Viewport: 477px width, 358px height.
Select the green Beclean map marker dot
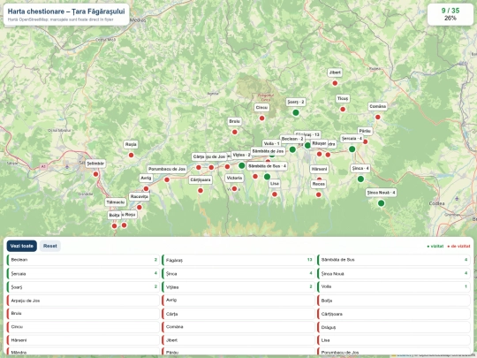click(x=292, y=149)
